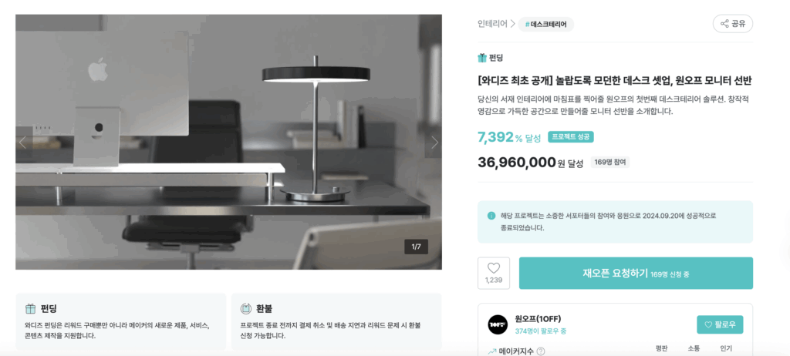Follow the maker via 팔로우 button
Viewport: 790px width, 356px height.
720,324
